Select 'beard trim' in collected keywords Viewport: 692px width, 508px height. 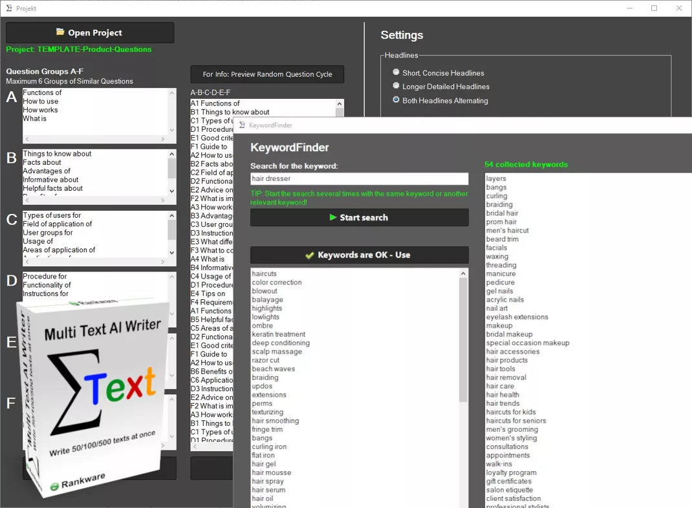503,239
